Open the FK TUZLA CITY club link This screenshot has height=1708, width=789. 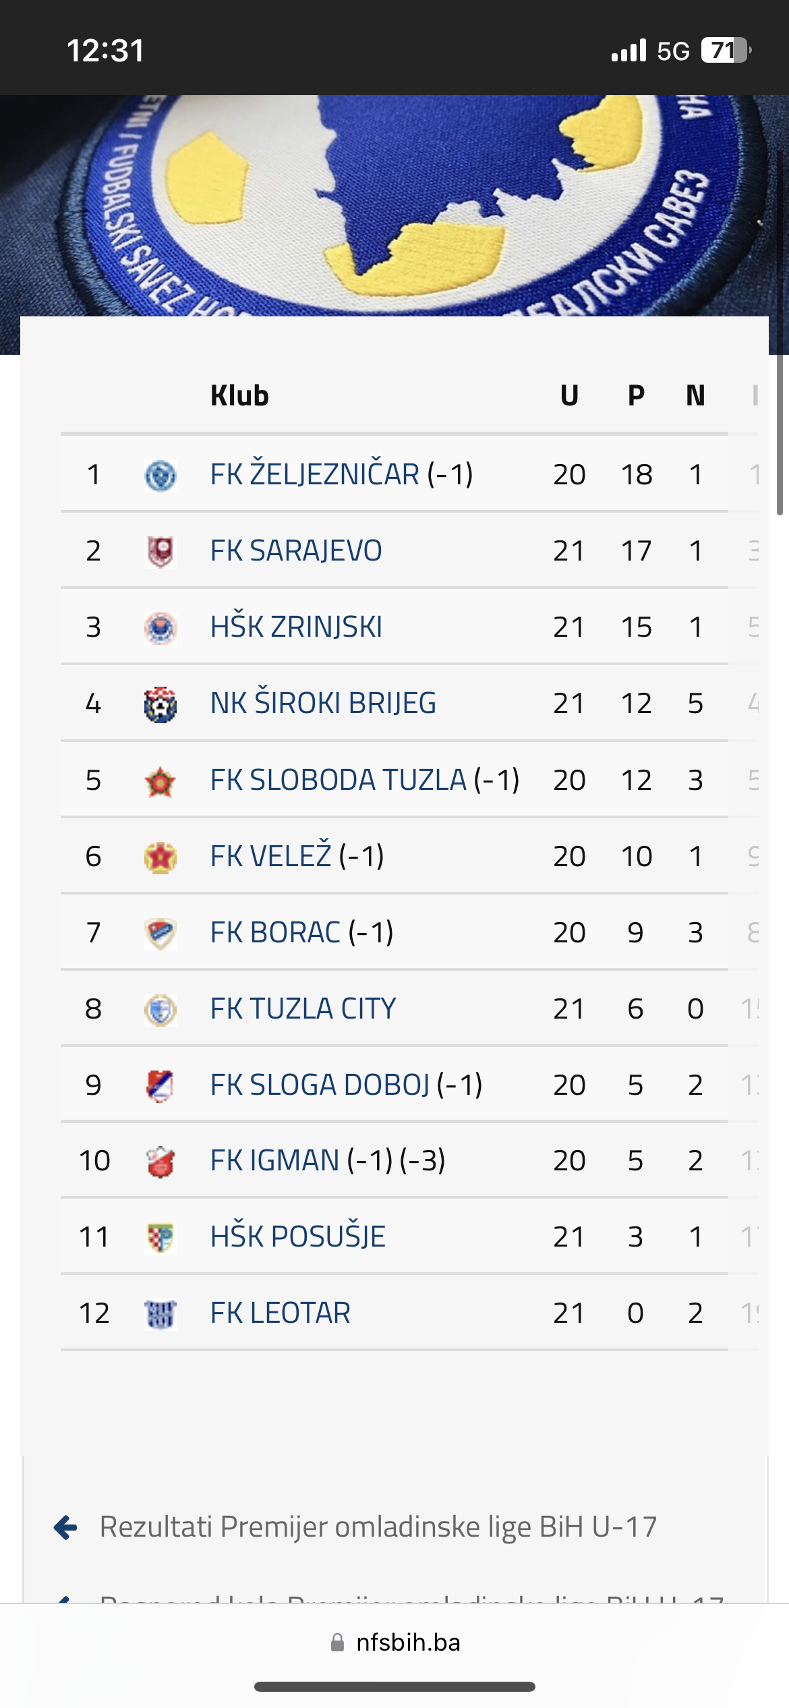[303, 1009]
